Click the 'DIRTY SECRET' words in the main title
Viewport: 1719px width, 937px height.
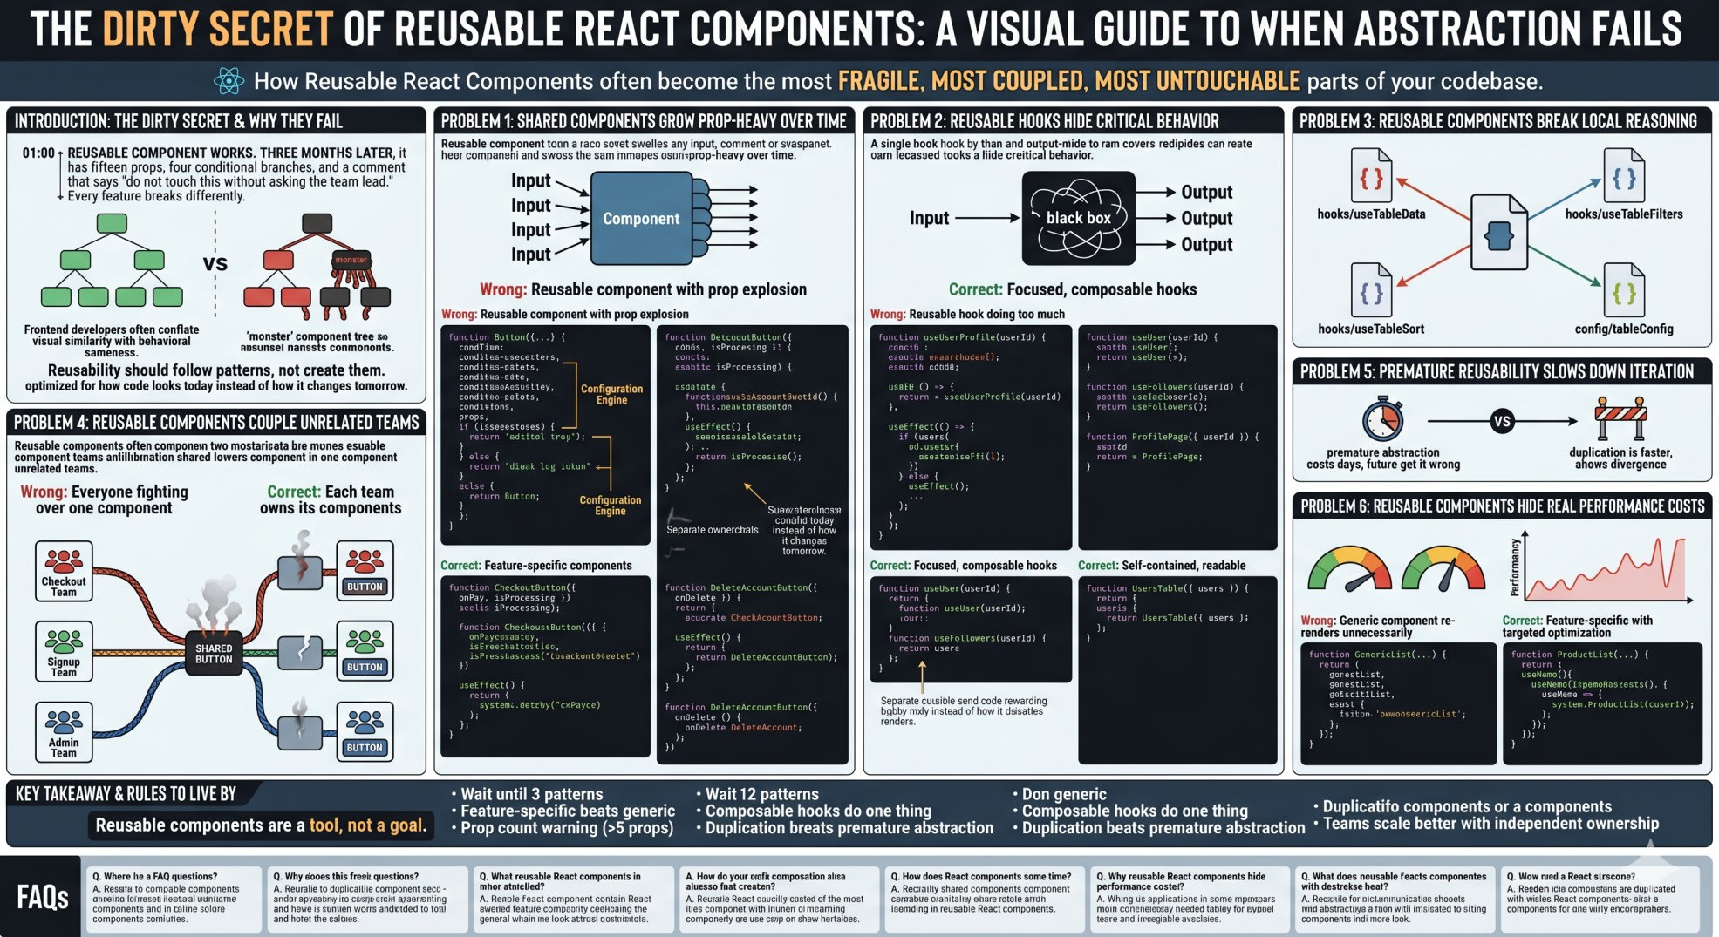(x=218, y=29)
